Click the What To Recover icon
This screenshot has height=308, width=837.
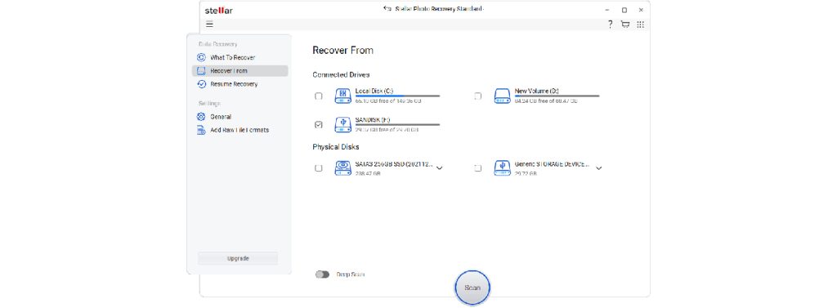[201, 57]
